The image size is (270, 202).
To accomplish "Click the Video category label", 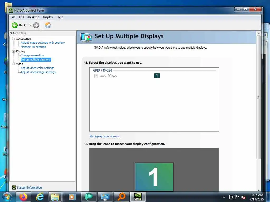I will click(20, 64).
